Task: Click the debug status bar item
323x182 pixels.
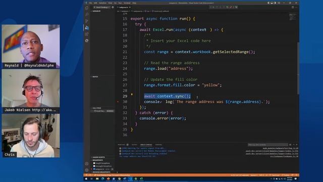Action: 112,175
